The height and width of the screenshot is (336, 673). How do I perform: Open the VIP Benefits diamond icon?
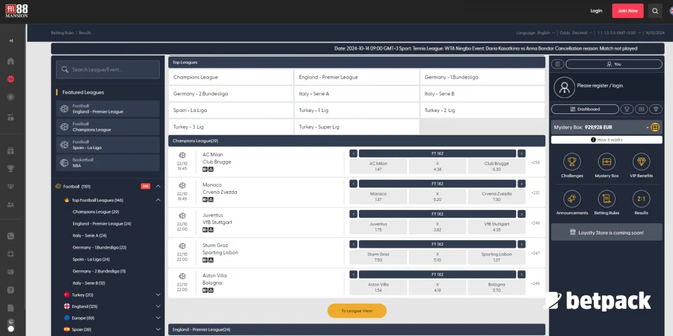tap(641, 162)
